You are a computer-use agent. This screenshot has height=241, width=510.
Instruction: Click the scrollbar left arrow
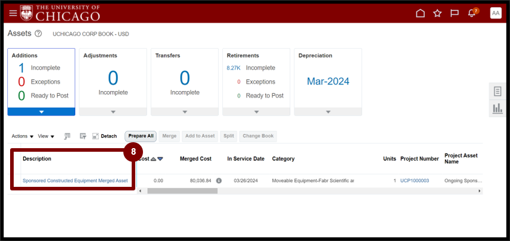pos(140,191)
